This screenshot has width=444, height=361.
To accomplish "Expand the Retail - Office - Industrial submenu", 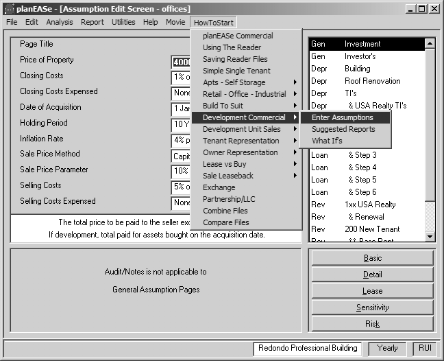I will pyautogui.click(x=245, y=94).
